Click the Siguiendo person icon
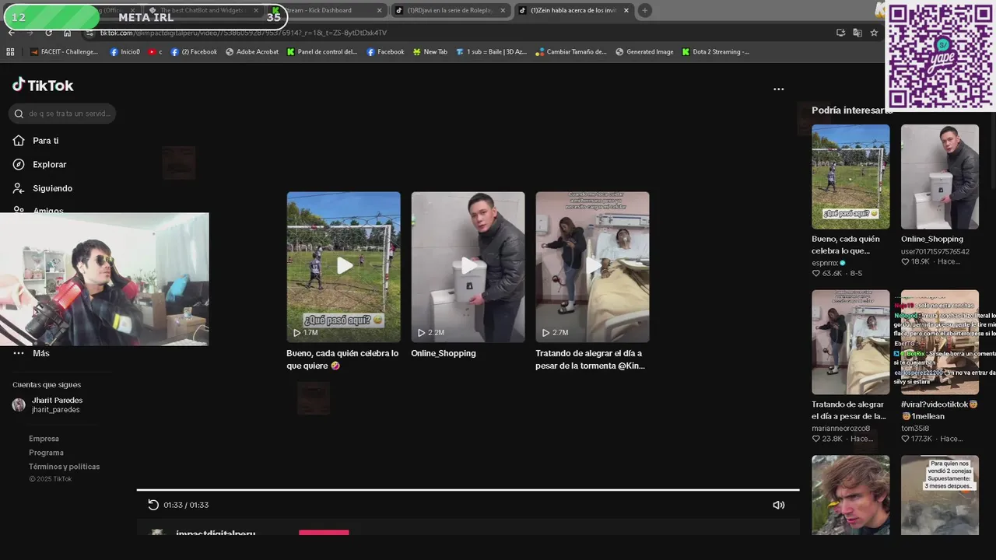Screen dimensions: 996x560 pyautogui.click(x=19, y=188)
